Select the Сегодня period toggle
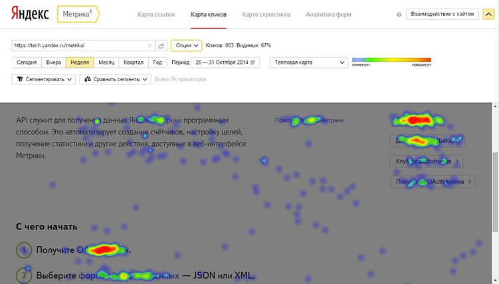This screenshot has width=499, height=284. (x=27, y=63)
